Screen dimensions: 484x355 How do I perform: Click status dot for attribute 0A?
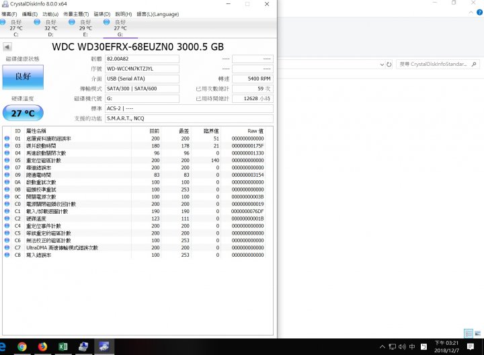click(x=7, y=182)
